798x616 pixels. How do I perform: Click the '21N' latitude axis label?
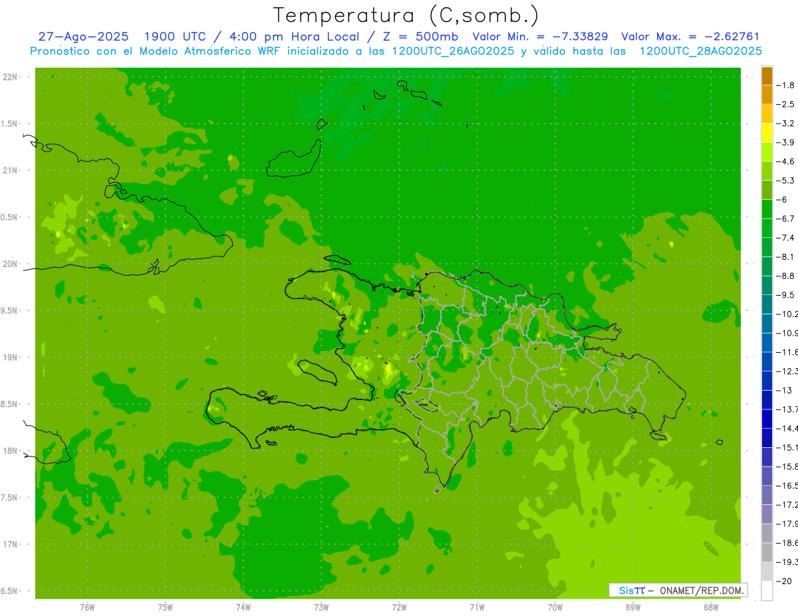10,170
